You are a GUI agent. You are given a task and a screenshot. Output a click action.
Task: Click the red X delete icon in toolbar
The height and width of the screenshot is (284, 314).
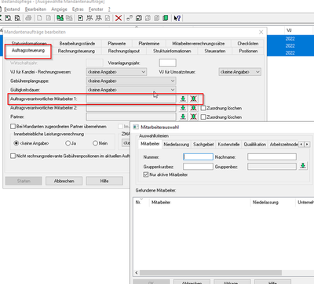click(x=119, y=18)
